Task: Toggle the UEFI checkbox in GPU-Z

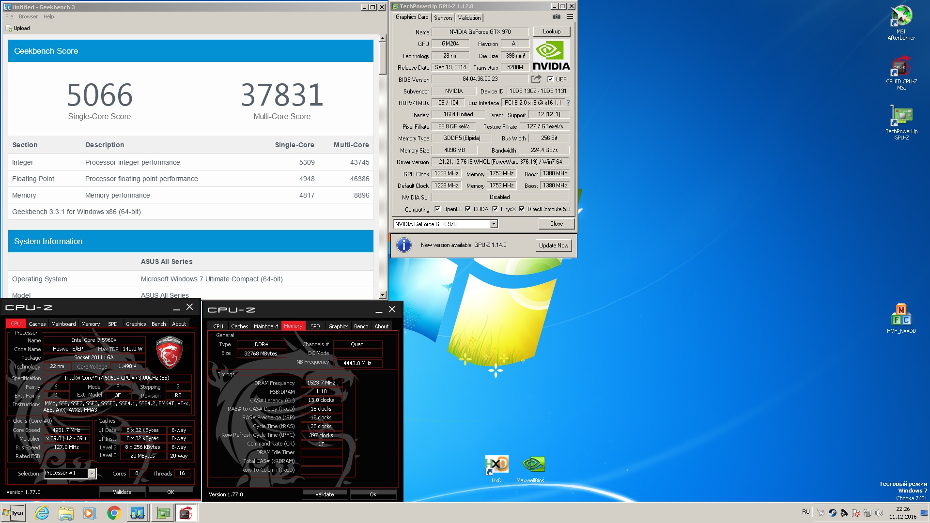Action: (x=550, y=79)
